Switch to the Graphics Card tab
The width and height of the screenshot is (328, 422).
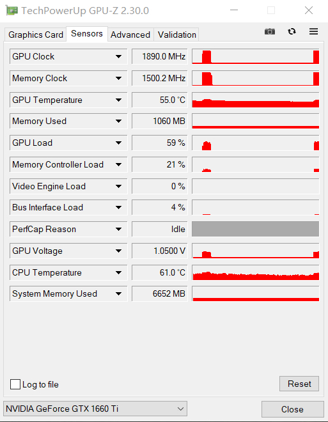click(x=36, y=35)
